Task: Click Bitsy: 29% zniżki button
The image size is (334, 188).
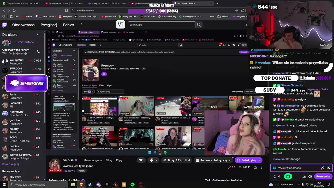Action: tap(176, 160)
